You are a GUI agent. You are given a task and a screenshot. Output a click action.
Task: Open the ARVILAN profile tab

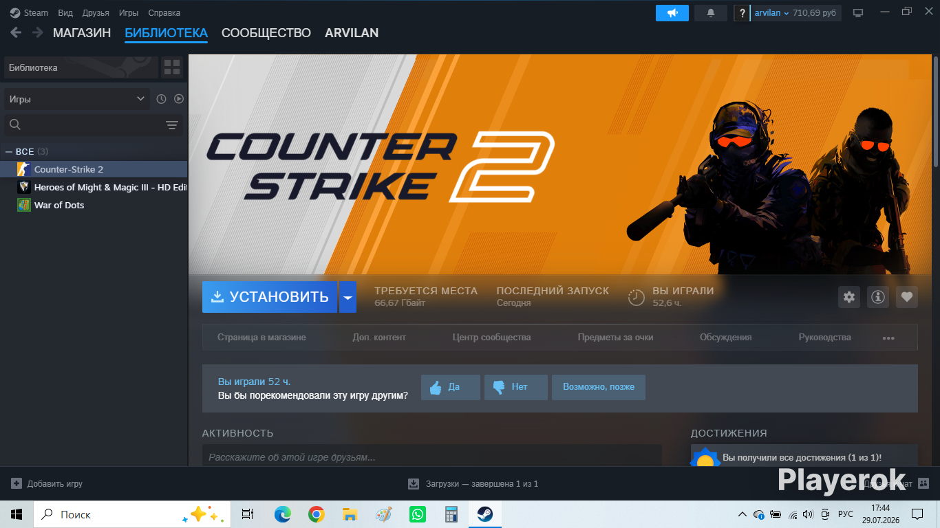tap(352, 33)
